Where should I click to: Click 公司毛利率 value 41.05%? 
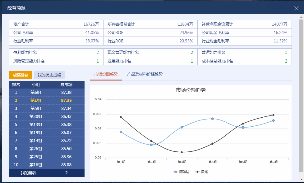[x=92, y=33]
